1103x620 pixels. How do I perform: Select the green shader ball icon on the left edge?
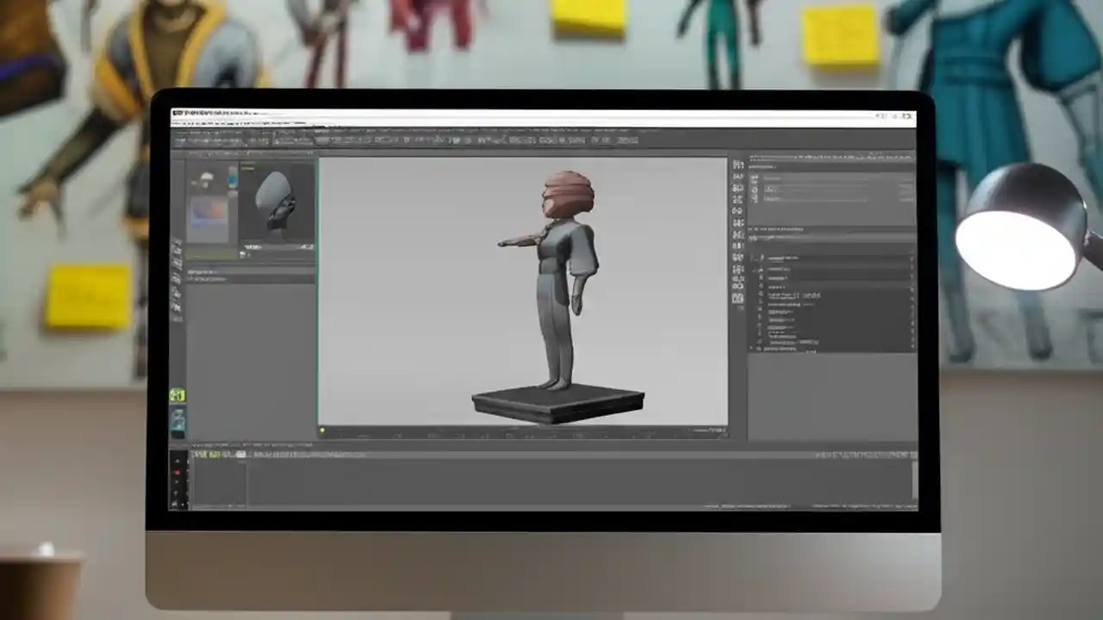[178, 394]
